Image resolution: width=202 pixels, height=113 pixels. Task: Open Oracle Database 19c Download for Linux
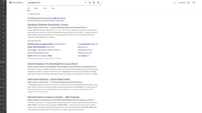pos(53,64)
